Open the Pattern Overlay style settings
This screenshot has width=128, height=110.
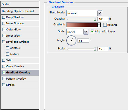(16, 79)
